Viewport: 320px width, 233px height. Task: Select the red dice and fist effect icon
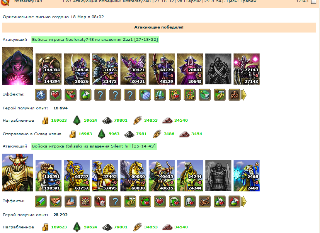coord(100,201)
